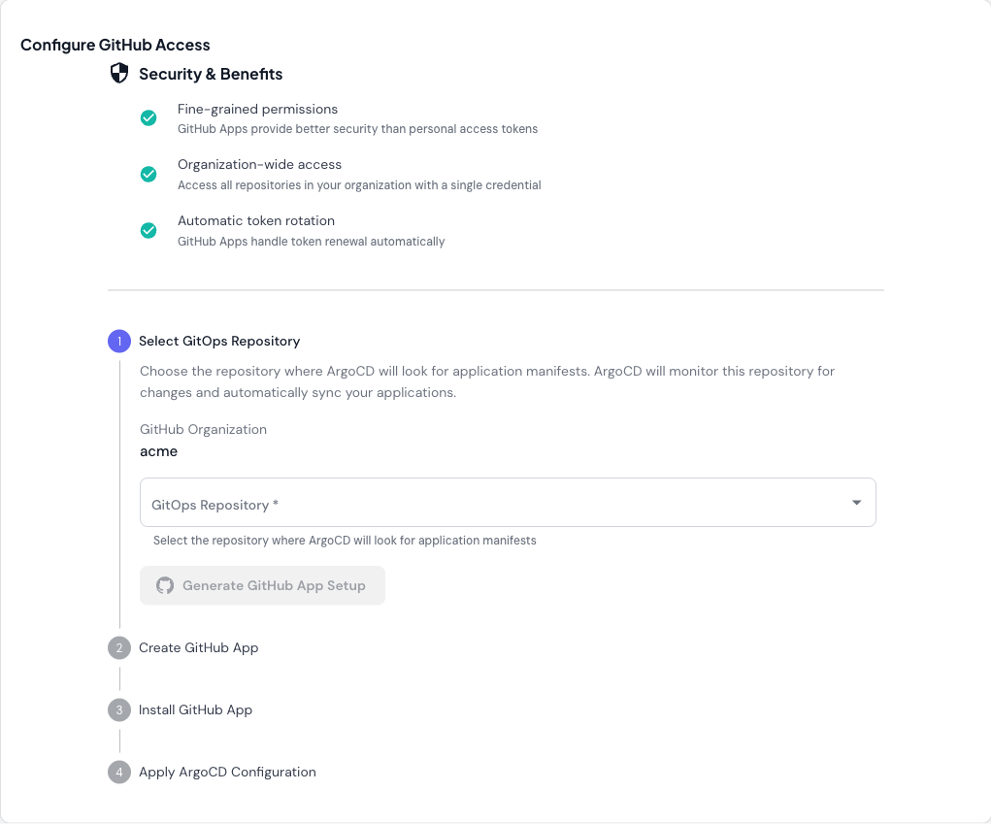Viewport: 991px width, 824px height.
Task: Click the Generate GitHub App Setup button
Action: point(262,585)
